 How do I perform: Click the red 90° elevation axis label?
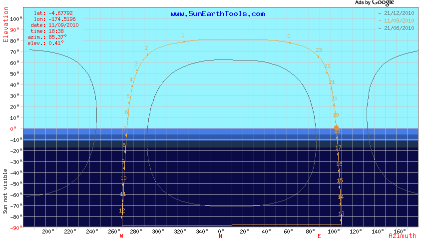14,29
